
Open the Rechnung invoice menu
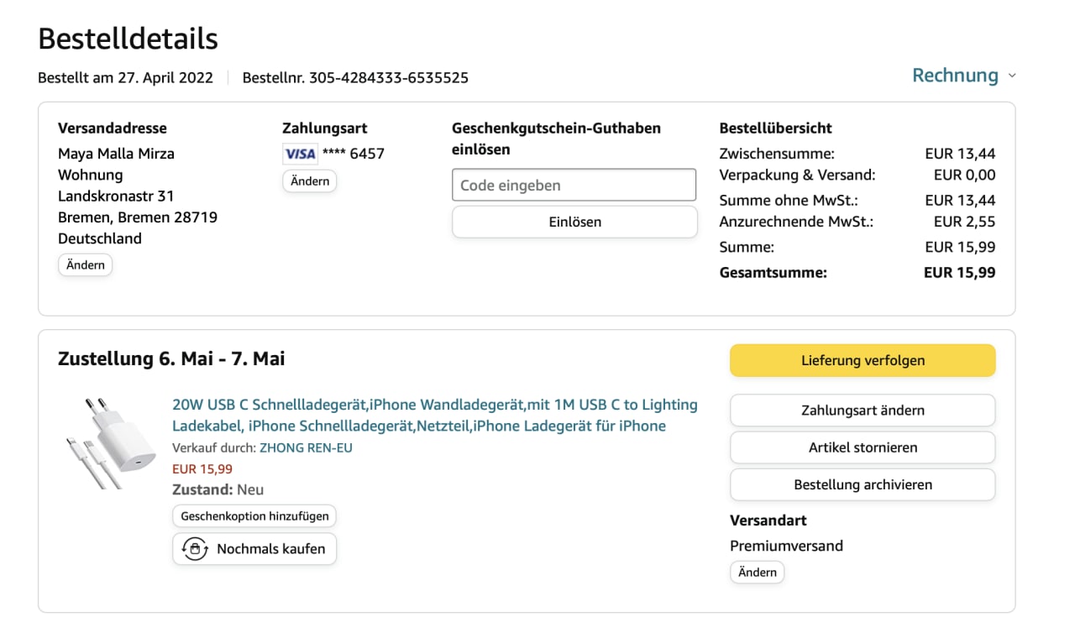click(955, 76)
